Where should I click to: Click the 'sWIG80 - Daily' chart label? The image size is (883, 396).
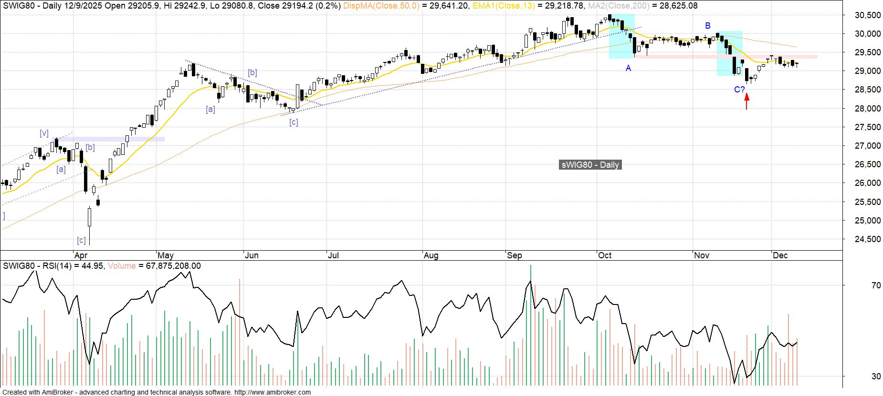click(x=590, y=165)
